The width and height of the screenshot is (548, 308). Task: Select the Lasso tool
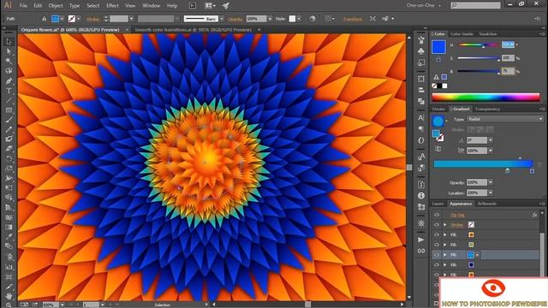[x=9, y=71]
